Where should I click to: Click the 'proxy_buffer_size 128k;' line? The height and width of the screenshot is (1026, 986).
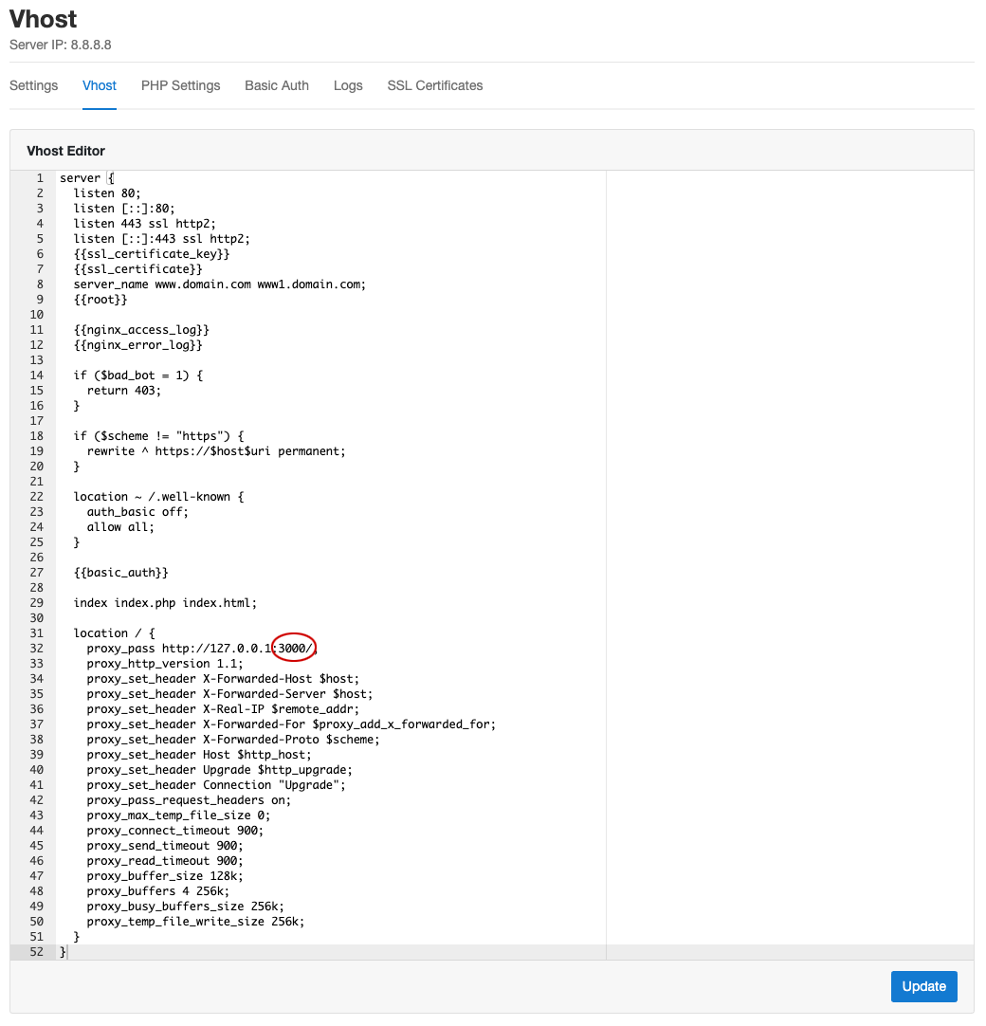(x=165, y=875)
